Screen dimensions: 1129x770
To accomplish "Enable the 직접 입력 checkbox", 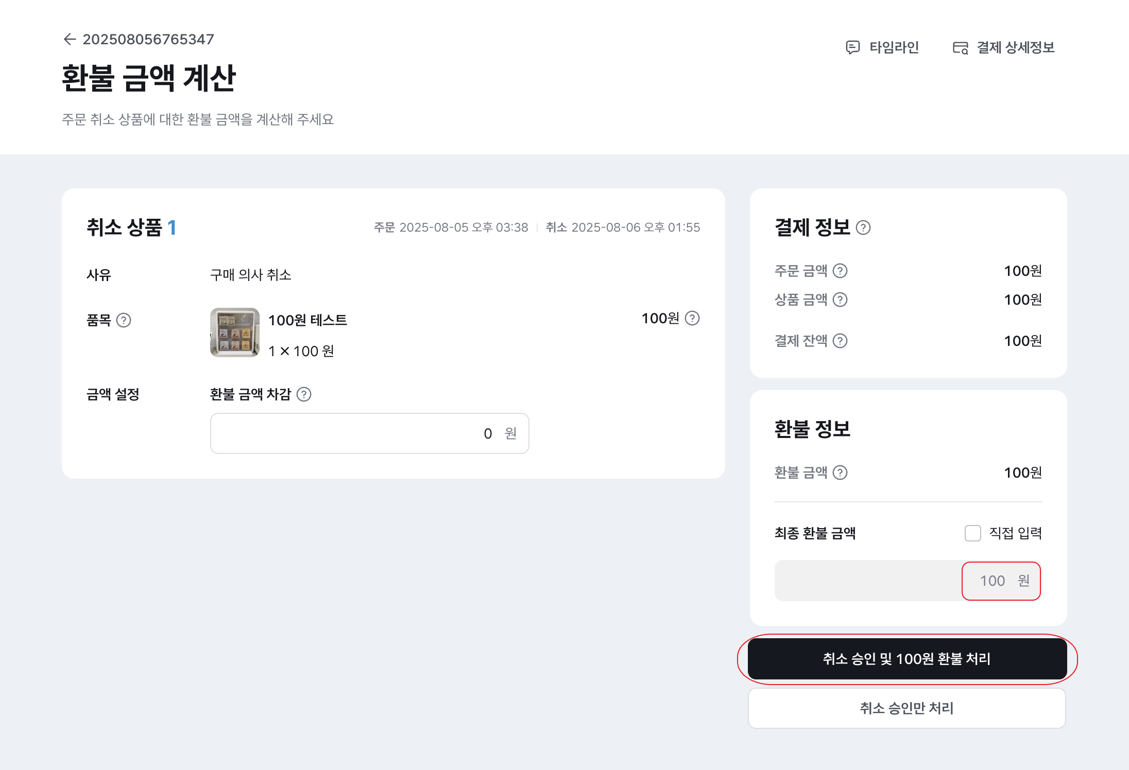I will pyautogui.click(x=973, y=533).
